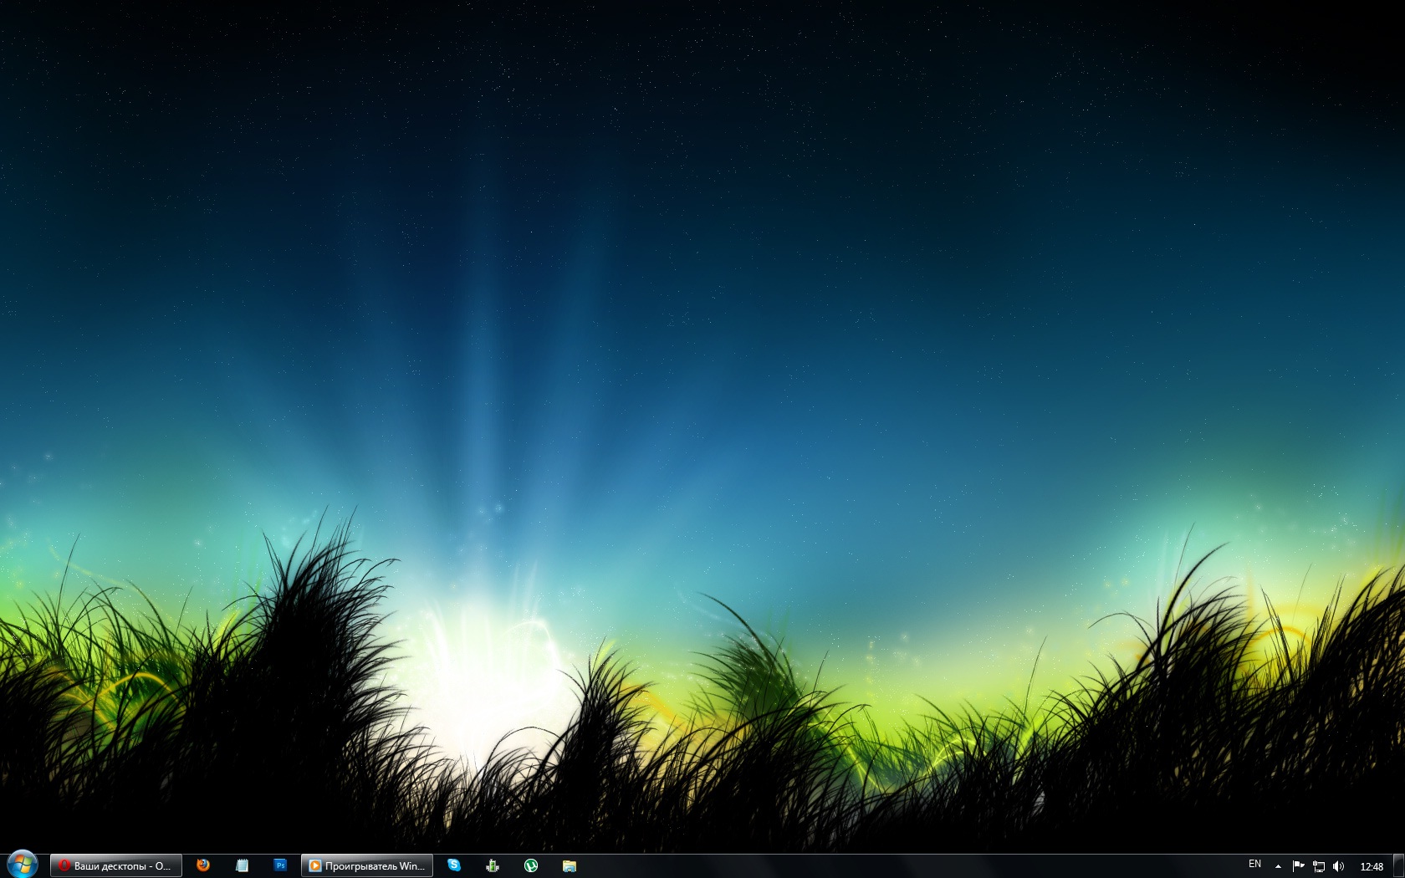1405x878 pixels.
Task: Open the EN input language selector
Action: tap(1254, 865)
